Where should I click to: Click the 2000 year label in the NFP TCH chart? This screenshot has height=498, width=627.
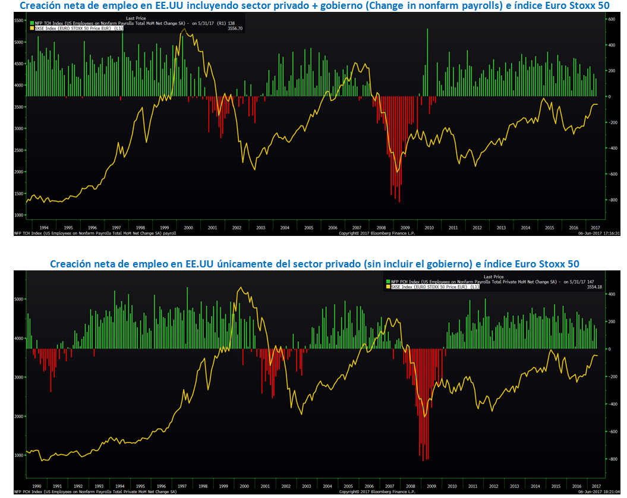coord(188,228)
